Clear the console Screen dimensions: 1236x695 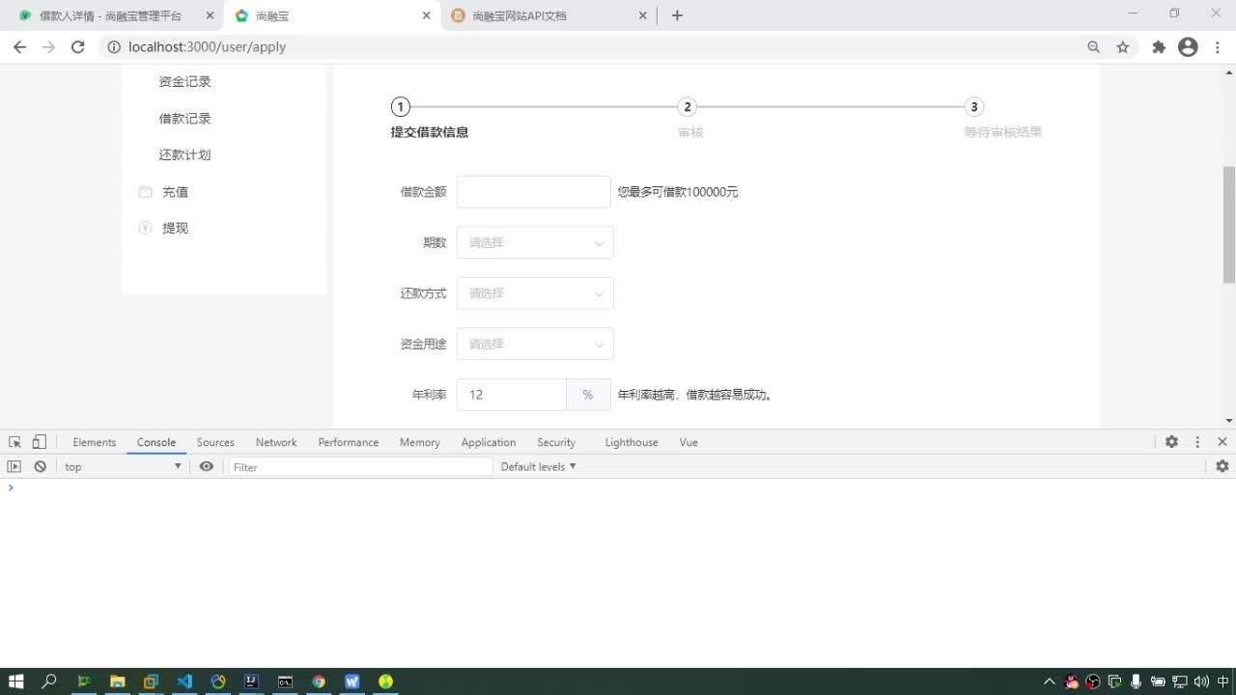(x=40, y=466)
